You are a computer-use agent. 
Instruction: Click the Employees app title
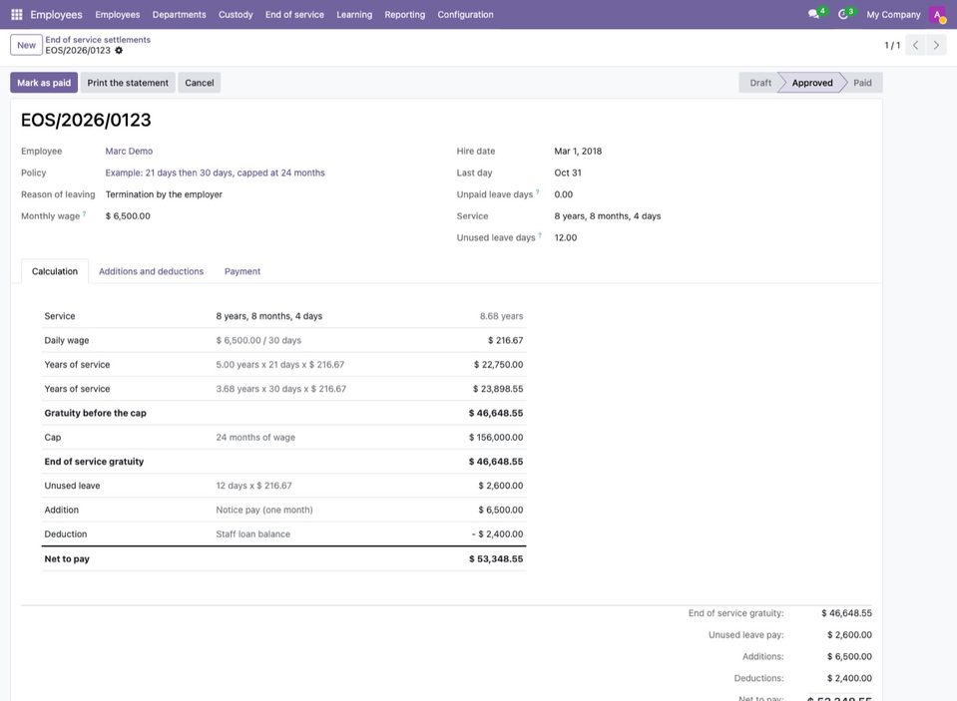pos(56,15)
